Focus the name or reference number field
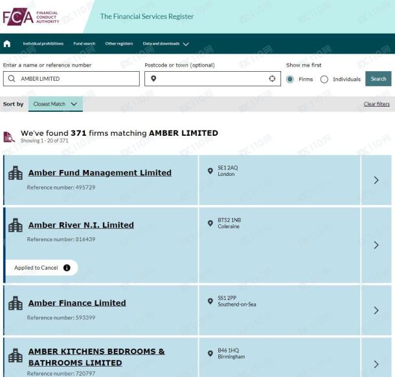395x377 pixels. point(71,79)
